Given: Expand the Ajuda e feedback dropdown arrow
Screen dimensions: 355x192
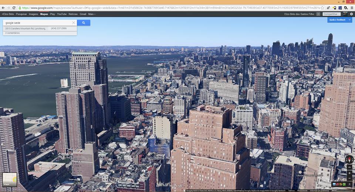Looking at the screenshot, I should 349,20.
